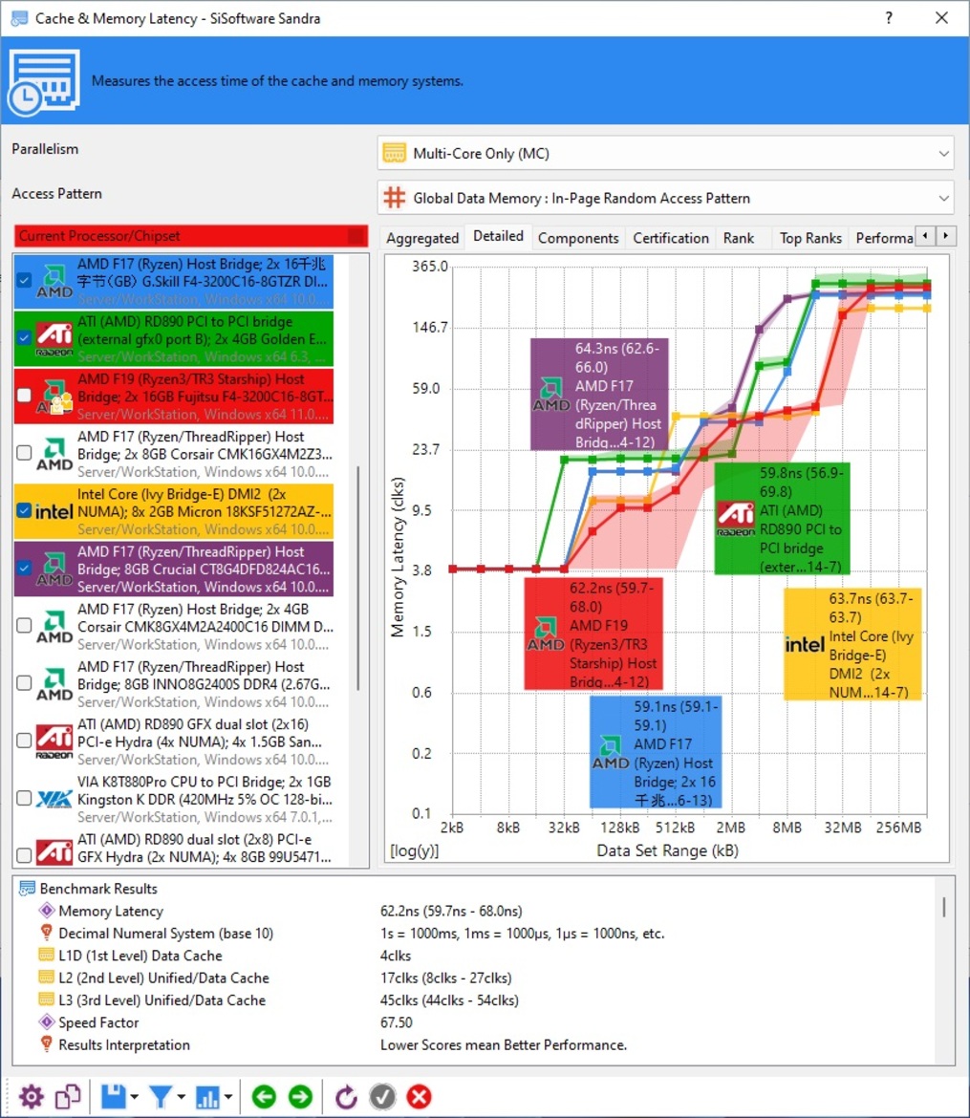
Task: Open the save icon dropdown arrow
Action: pos(134,1097)
